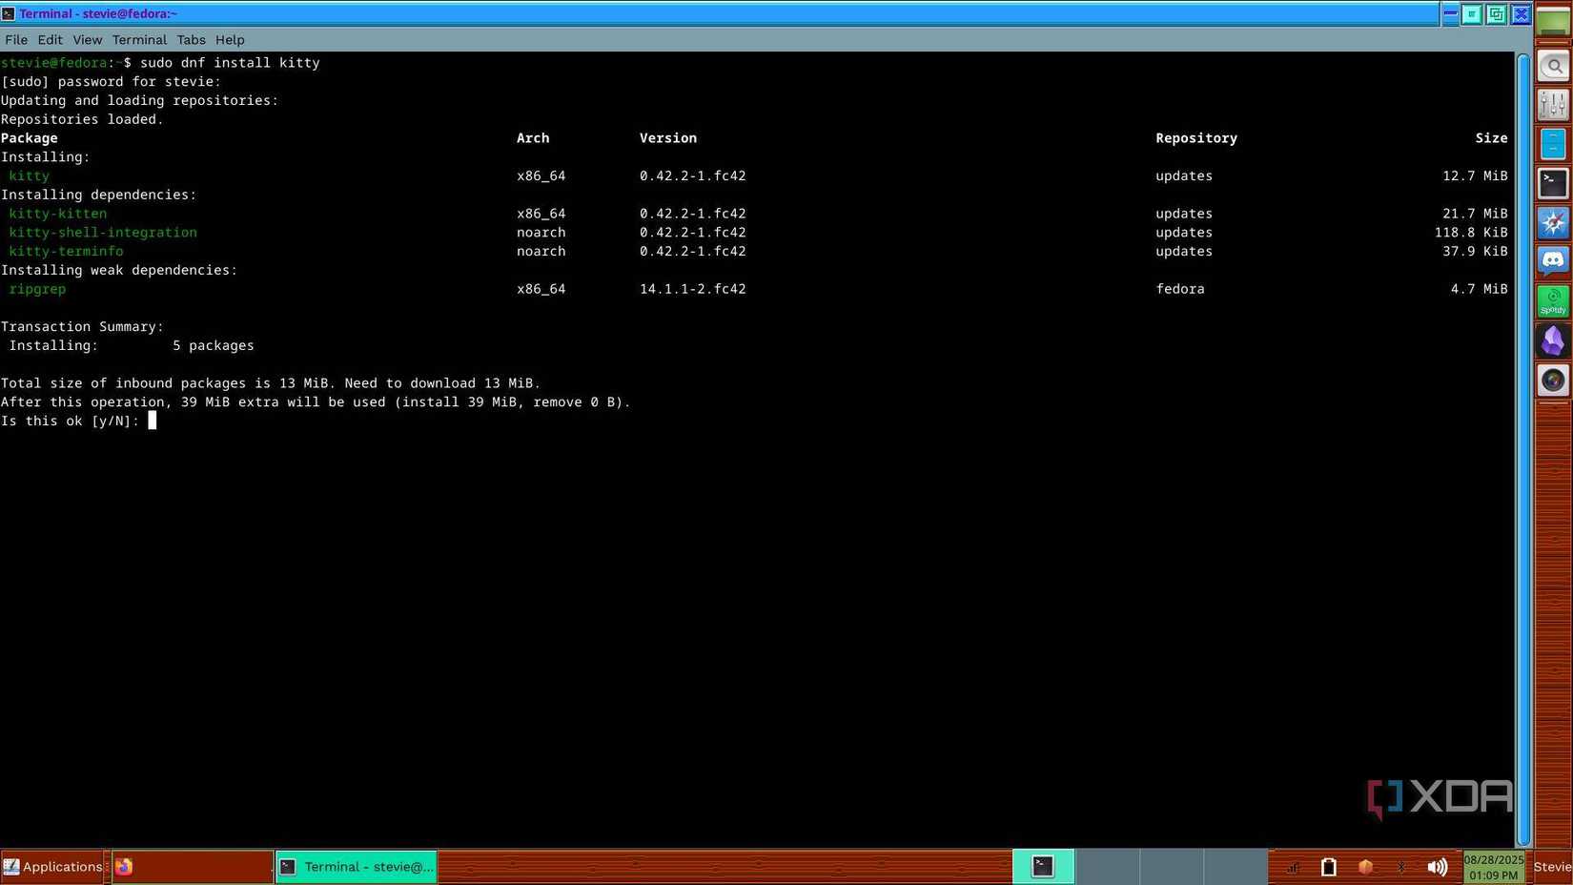Image resolution: width=1573 pixels, height=885 pixels.
Task: Open the Terminal menu
Action: (x=139, y=39)
